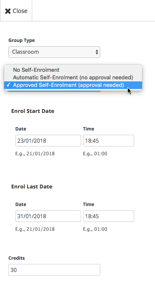Pick Approved Self-Enrolment (approval needed)

point(73,85)
